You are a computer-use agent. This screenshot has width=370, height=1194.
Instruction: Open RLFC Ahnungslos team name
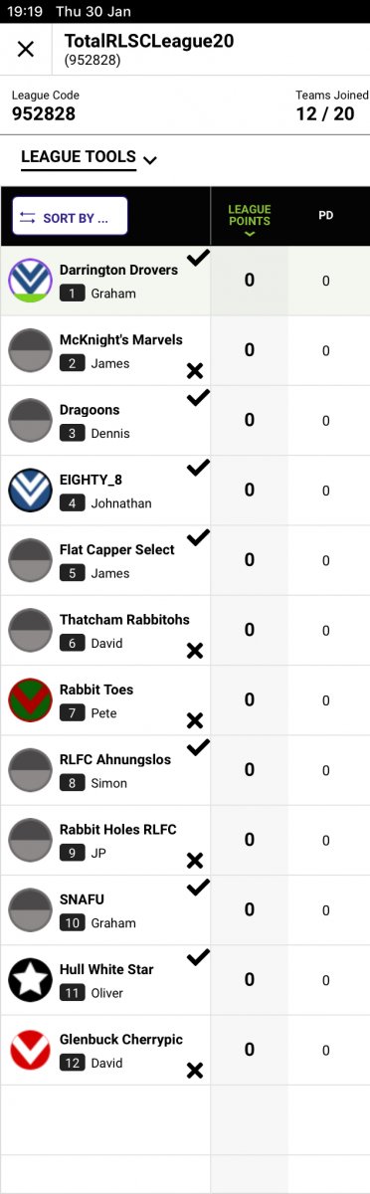click(115, 759)
